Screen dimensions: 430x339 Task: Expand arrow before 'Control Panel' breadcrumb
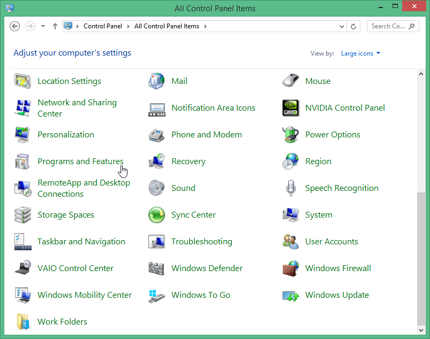[78, 26]
